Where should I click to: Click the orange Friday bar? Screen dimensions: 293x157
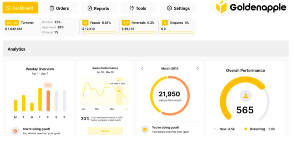pyautogui.click(x=48, y=101)
